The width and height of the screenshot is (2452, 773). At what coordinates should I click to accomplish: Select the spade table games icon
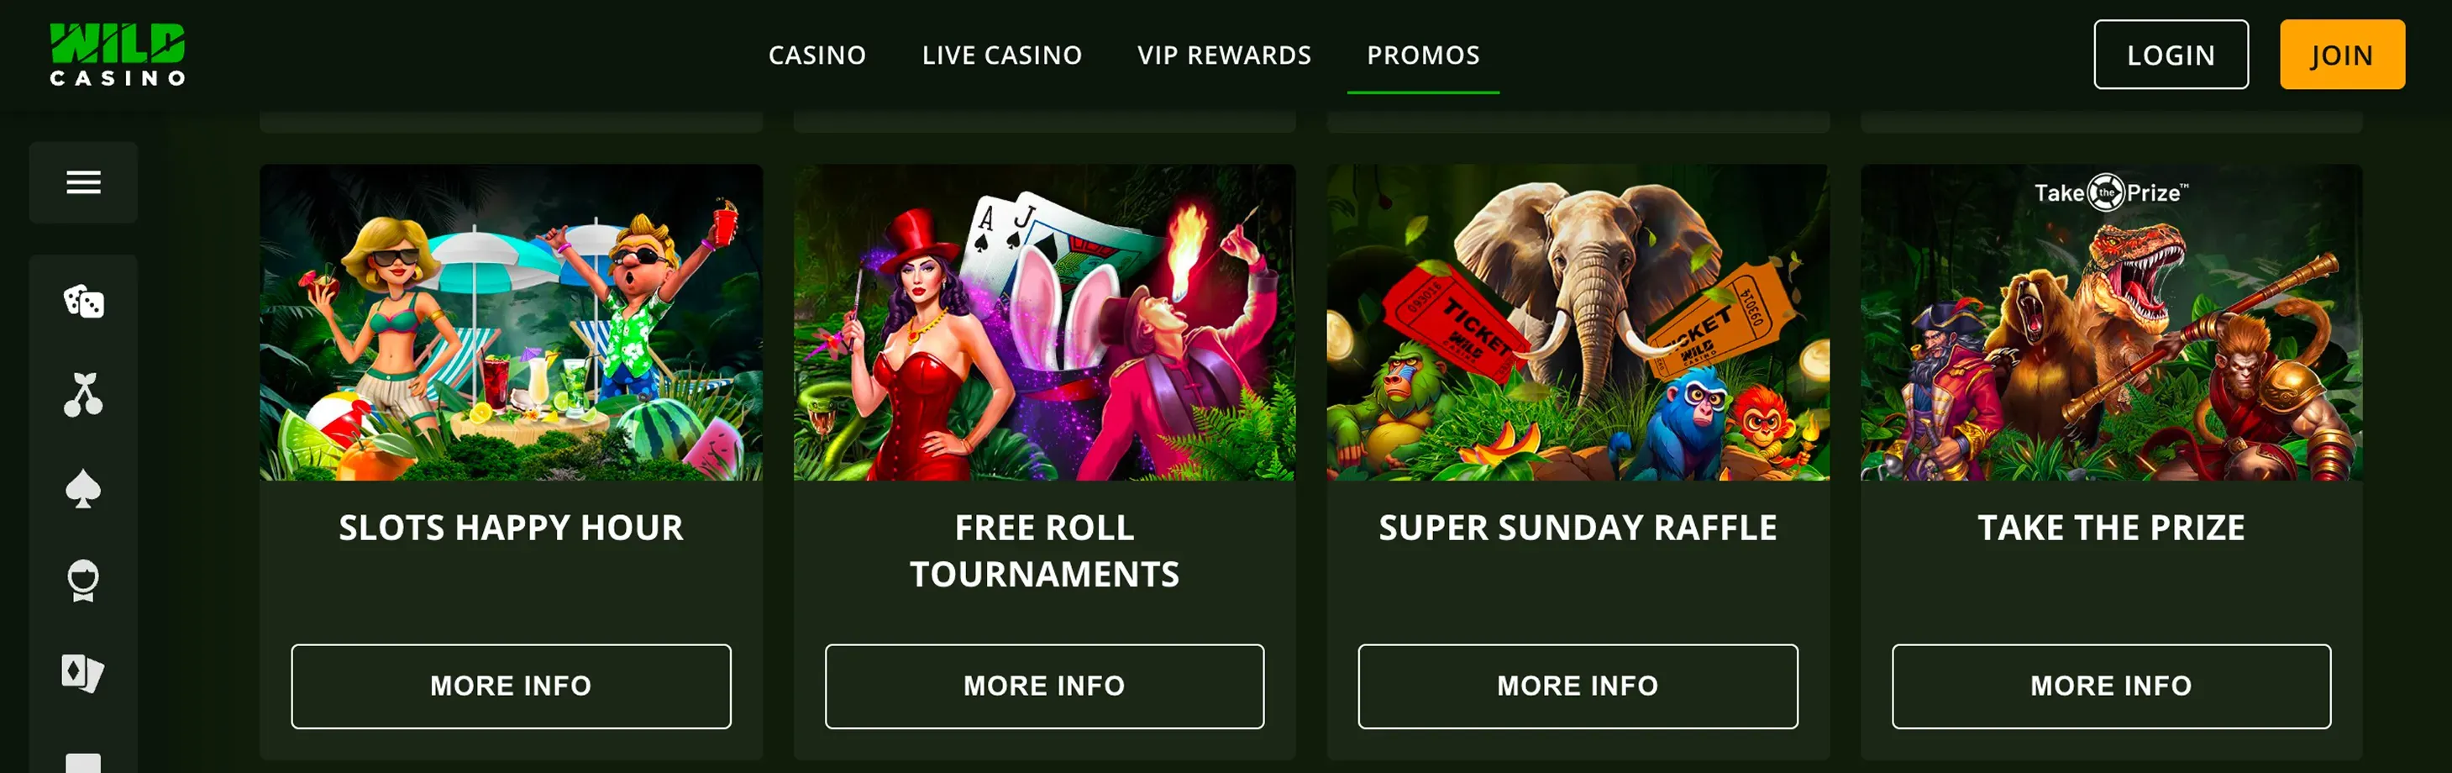click(x=84, y=489)
